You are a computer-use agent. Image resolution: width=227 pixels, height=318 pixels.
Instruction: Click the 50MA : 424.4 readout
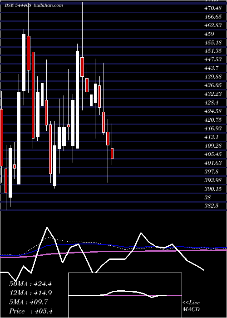(30, 283)
